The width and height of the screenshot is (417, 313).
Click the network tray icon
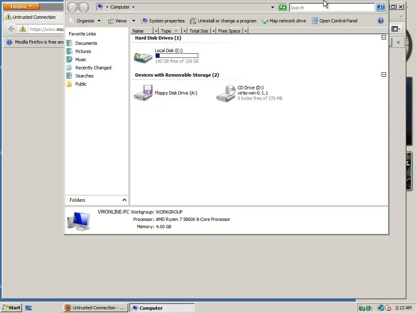(381, 308)
